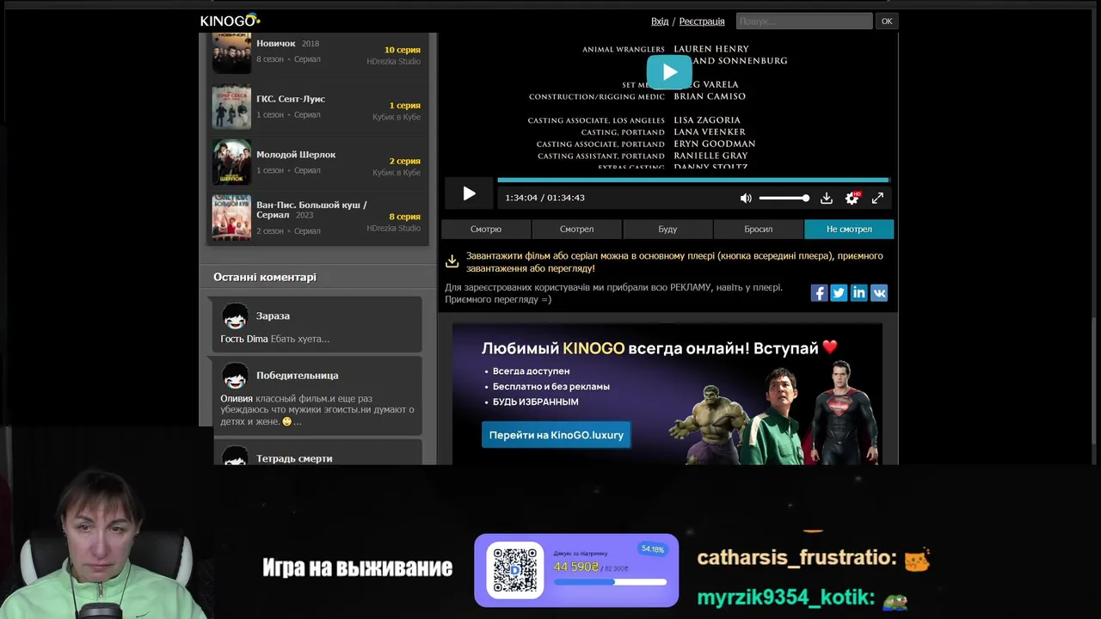Click the QR code in stream overlay

tap(515, 571)
